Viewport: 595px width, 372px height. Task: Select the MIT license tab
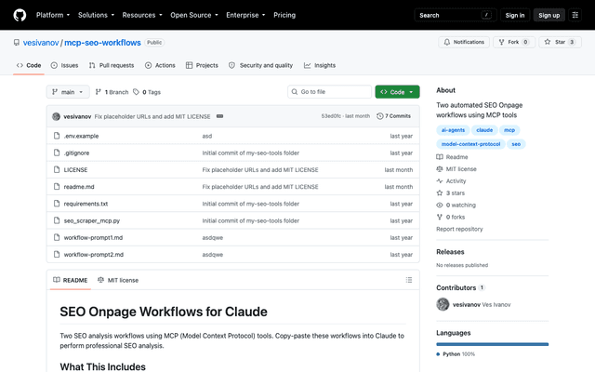click(x=118, y=280)
